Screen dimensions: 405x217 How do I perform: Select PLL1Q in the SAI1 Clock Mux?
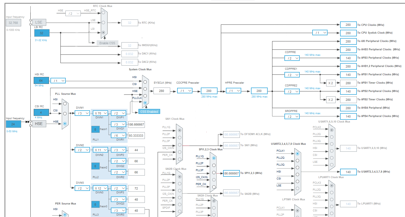179,130
